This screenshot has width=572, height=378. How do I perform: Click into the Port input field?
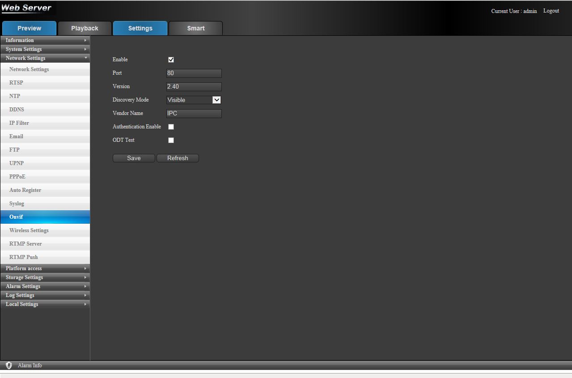pos(194,73)
